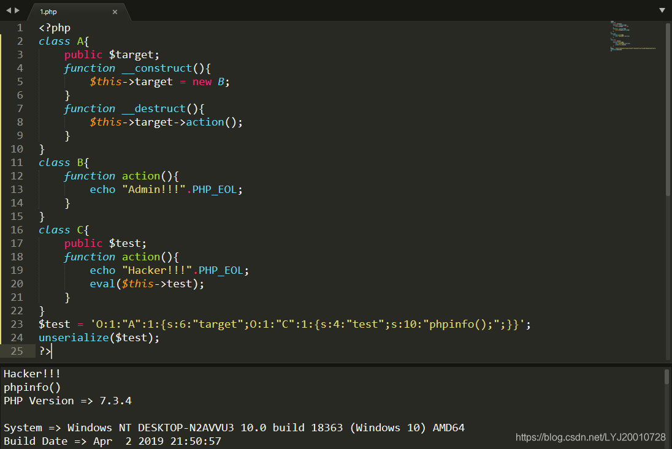This screenshot has width=672, height=449.
Task: Click the minimap code preview
Action: coord(633,36)
